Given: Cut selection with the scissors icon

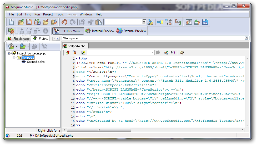Looking at the screenshot, I should (90, 22).
